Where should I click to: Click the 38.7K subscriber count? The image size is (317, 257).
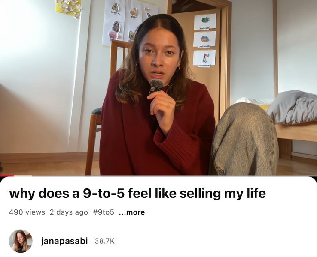104,241
